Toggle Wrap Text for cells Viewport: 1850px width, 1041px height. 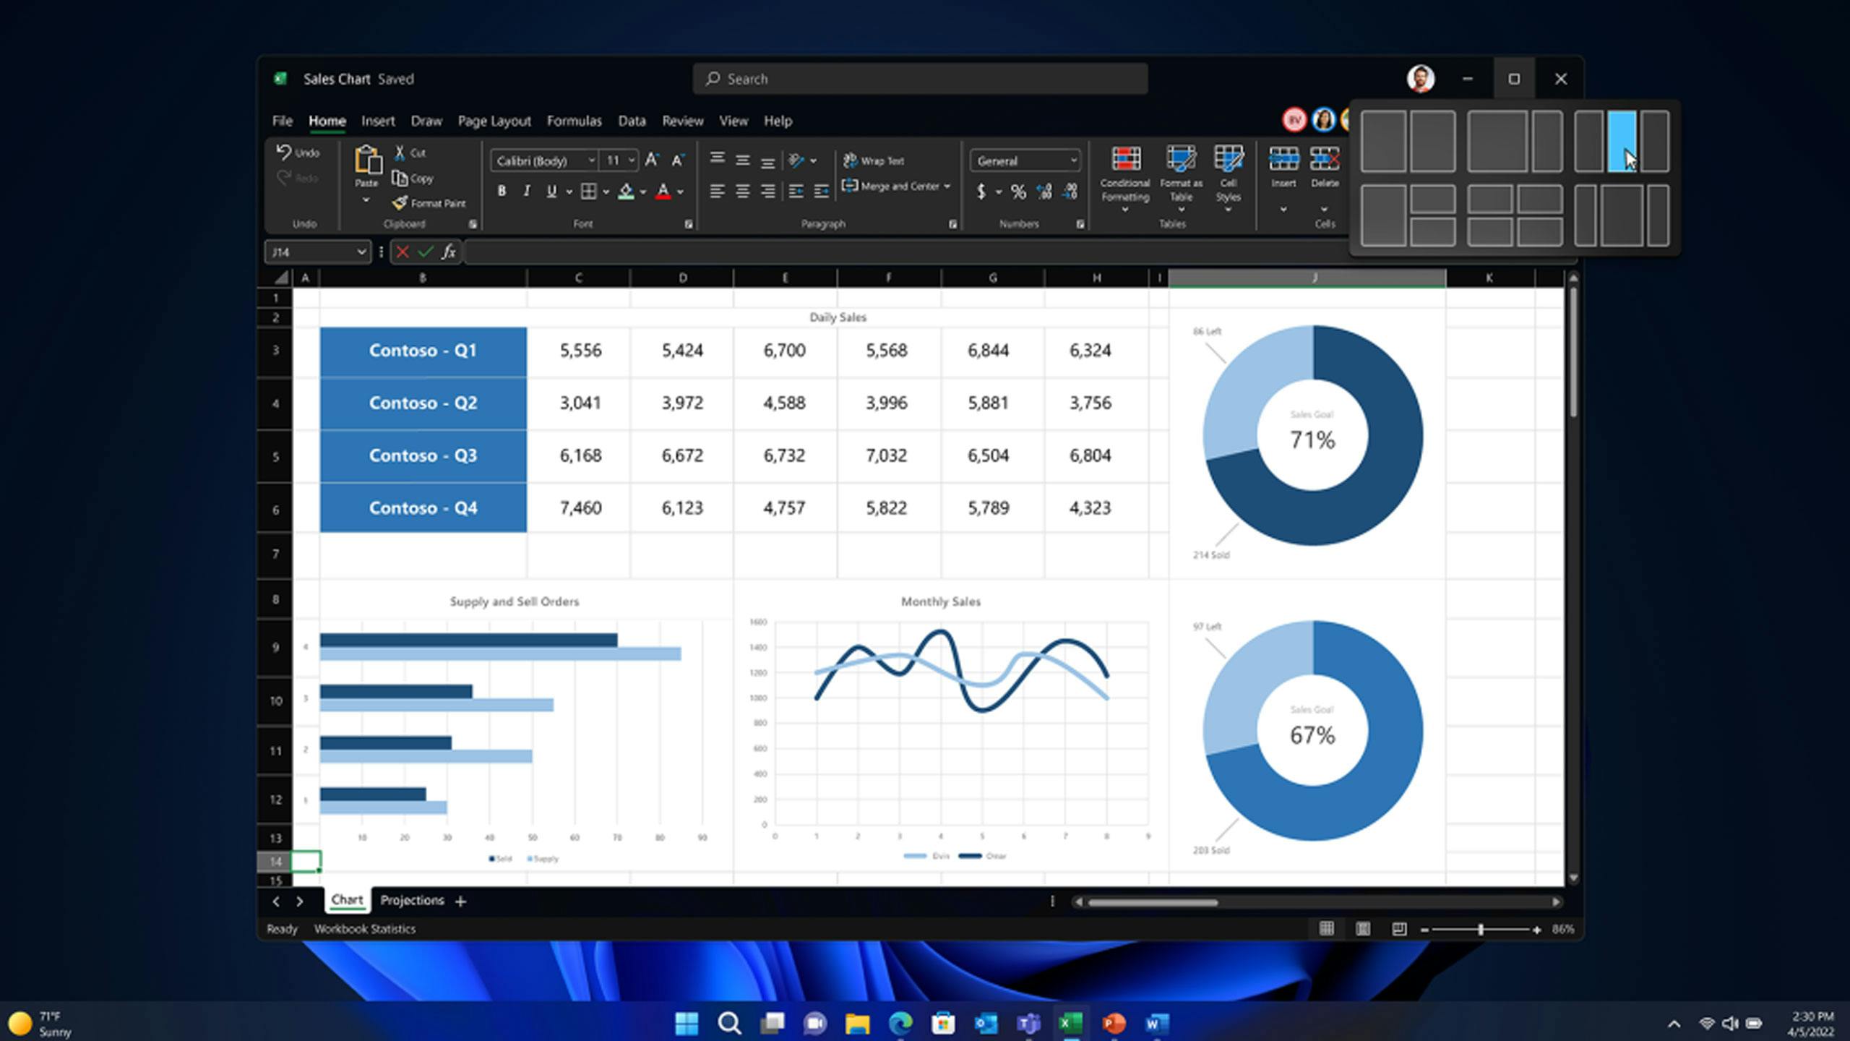coord(874,160)
